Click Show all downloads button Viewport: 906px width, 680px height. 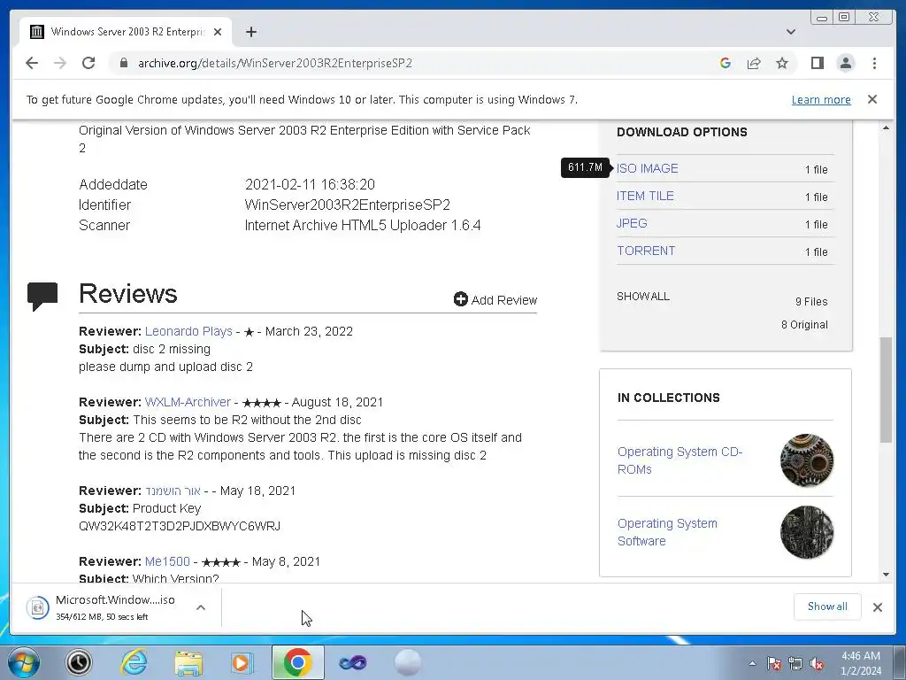pyautogui.click(x=827, y=607)
